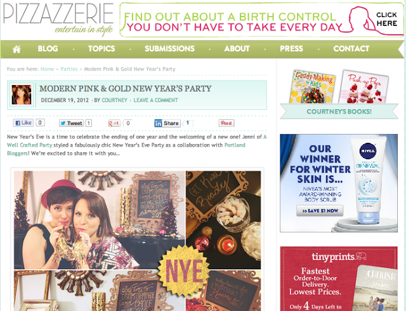Screen dimensions: 406x311
Task: Like the post on Facebook
Action: pos(23,122)
